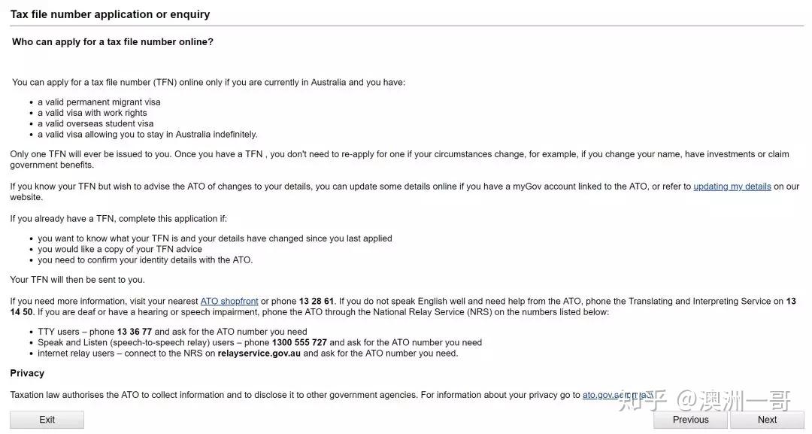The width and height of the screenshot is (812, 434).
Task: Click the "valid visa with work rights" bullet
Action: tap(92, 113)
